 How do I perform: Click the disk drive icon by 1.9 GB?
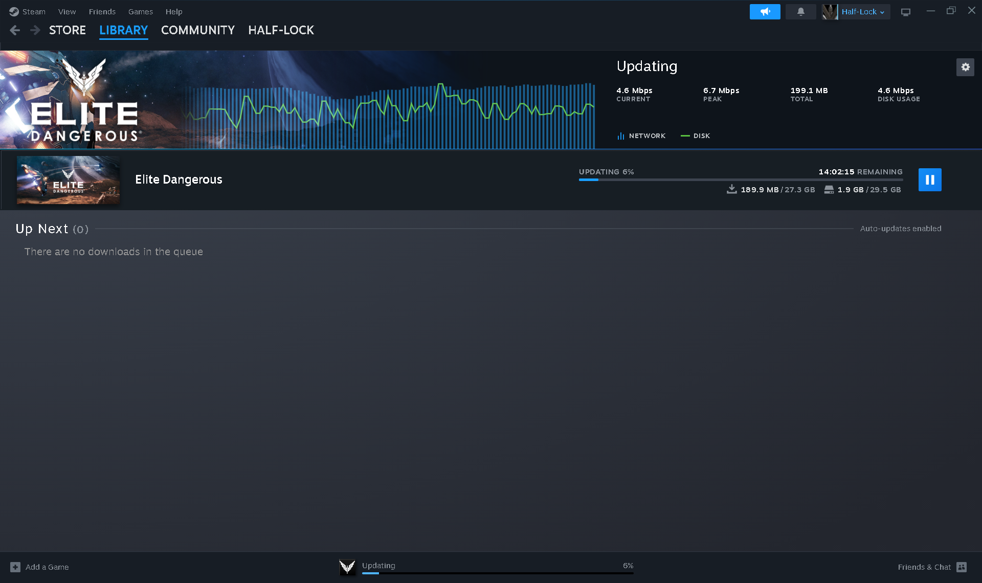pyautogui.click(x=829, y=190)
